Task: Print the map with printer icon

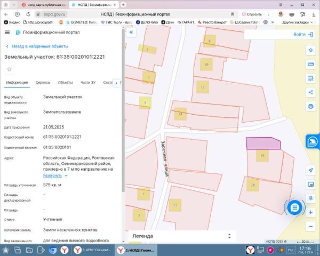Action: 310,106
